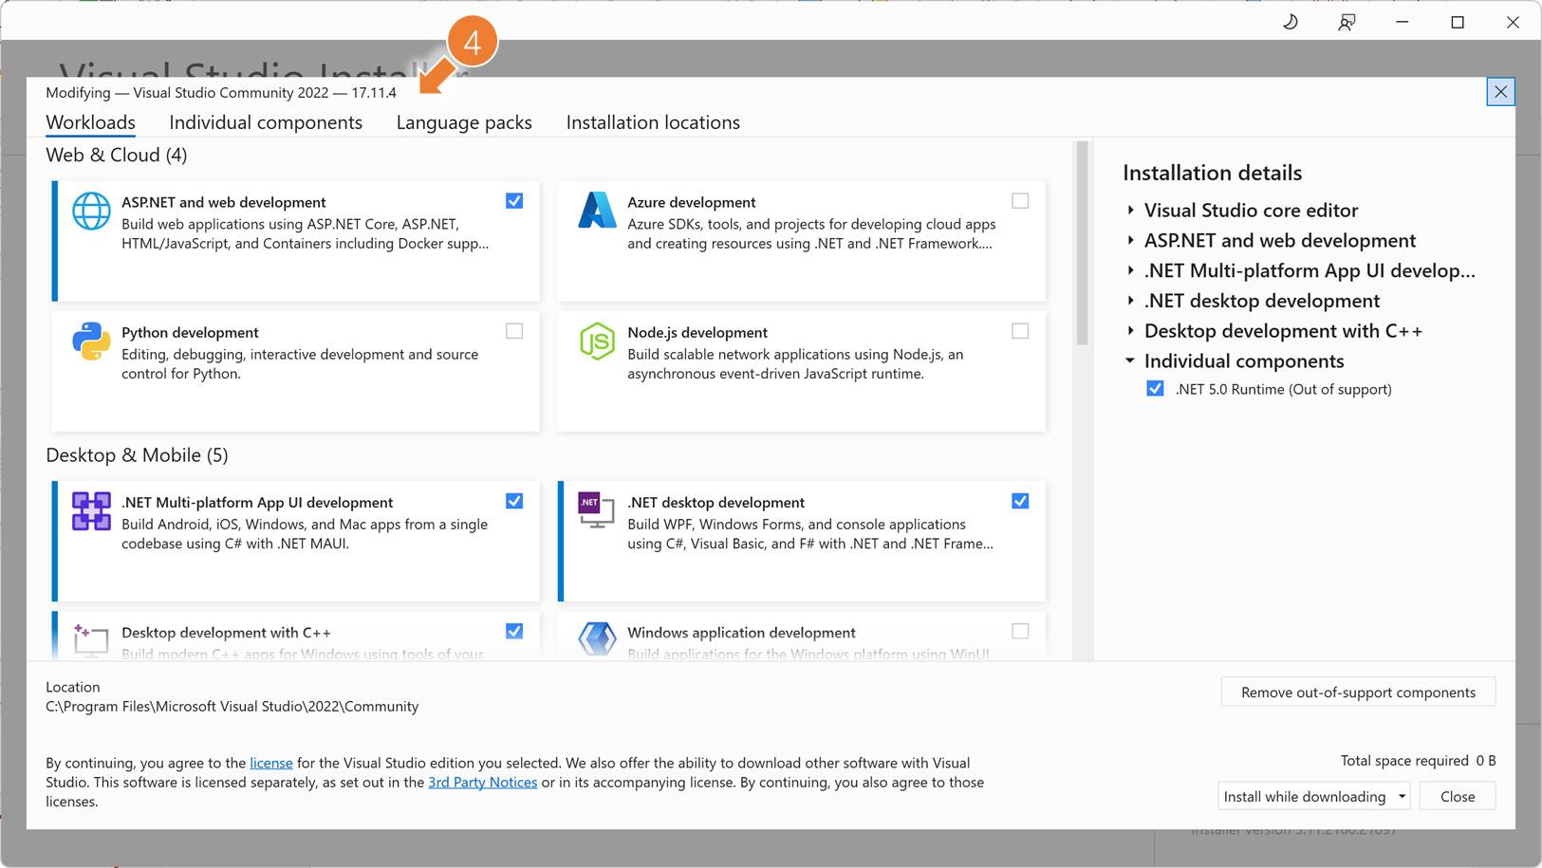Click the Desktop & Mobile (5) heading
Screen dimensions: 1542x868
pyautogui.click(x=137, y=455)
